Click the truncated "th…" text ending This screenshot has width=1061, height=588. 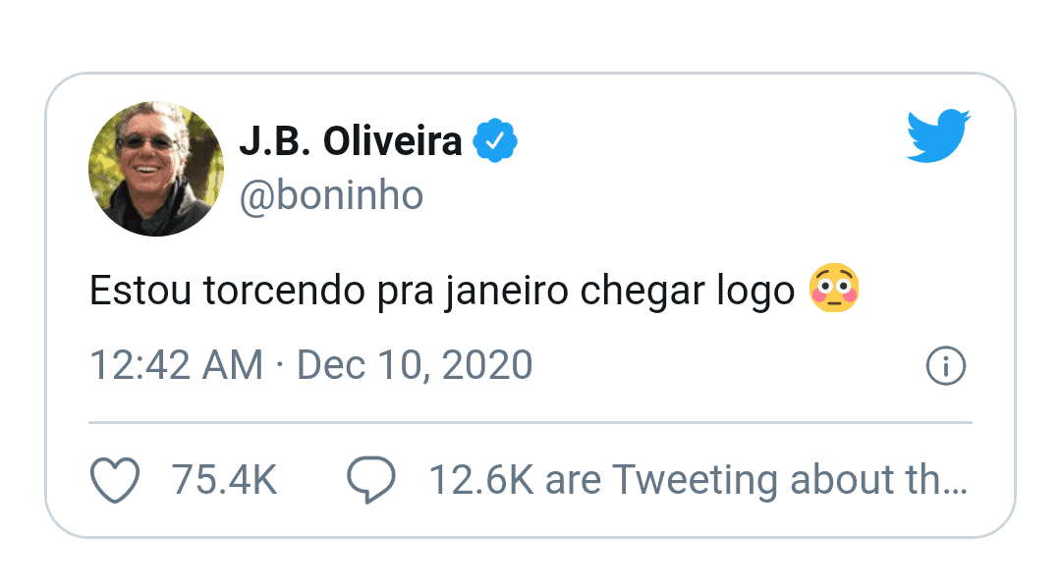click(946, 481)
